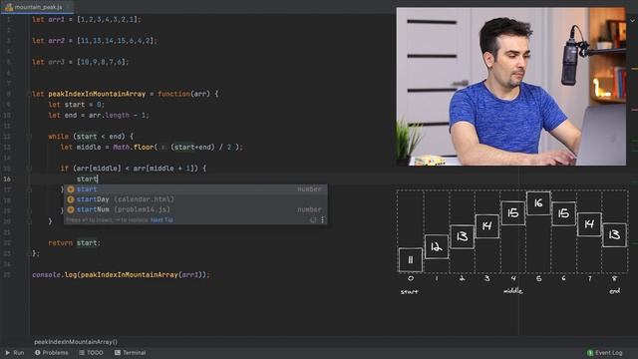Screen dimensions: 638x359
Task: Click the quick documentation icon in completion popup
Action: (x=313, y=219)
